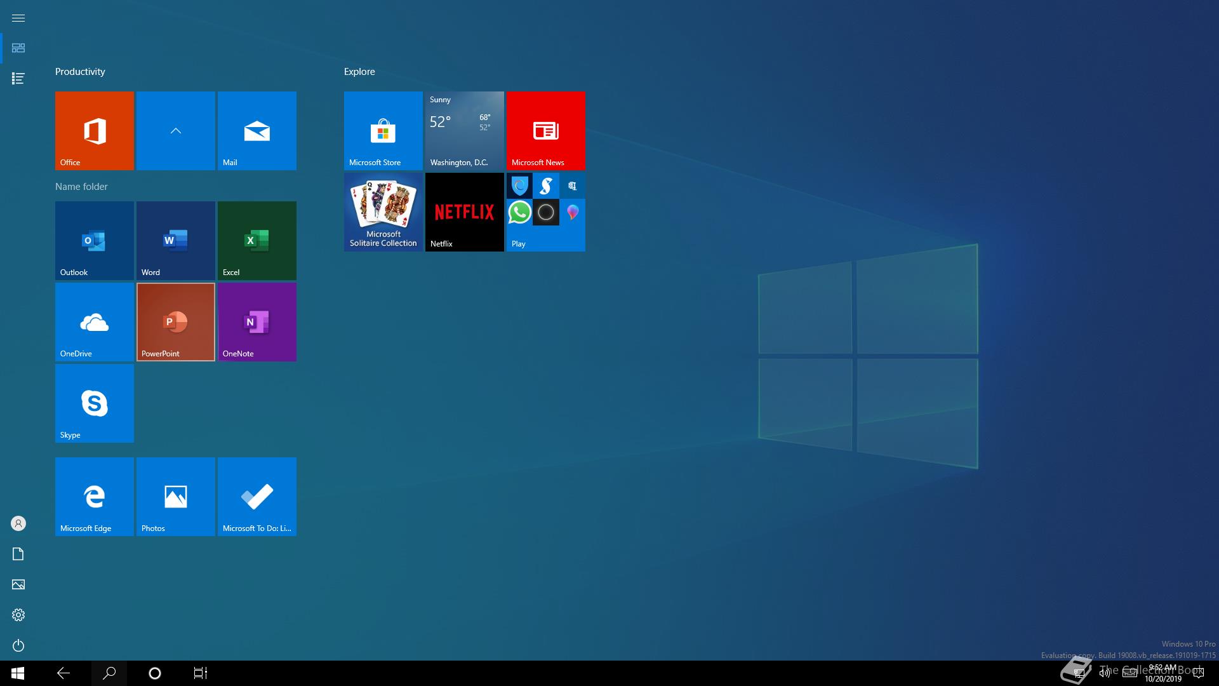Open taskbar Search magnifier
Viewport: 1219px width, 686px height.
109,673
